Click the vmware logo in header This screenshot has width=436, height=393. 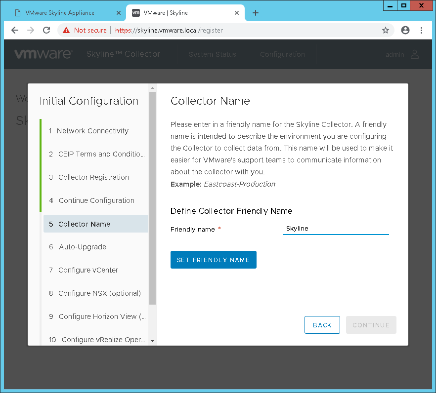click(x=44, y=54)
